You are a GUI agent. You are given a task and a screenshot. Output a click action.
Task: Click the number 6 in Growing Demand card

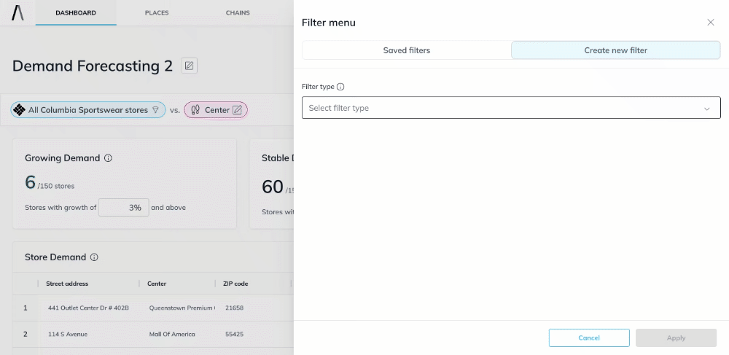[x=30, y=182]
